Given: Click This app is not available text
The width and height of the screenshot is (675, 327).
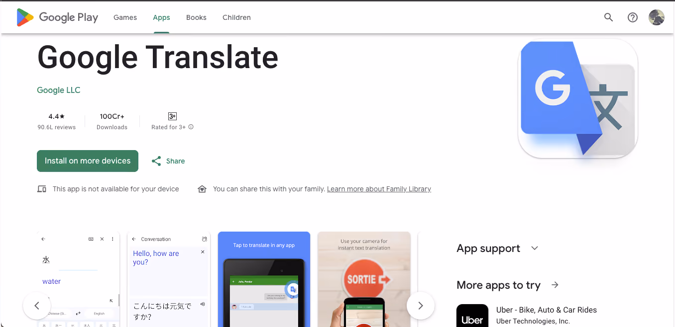Looking at the screenshot, I should (116, 189).
